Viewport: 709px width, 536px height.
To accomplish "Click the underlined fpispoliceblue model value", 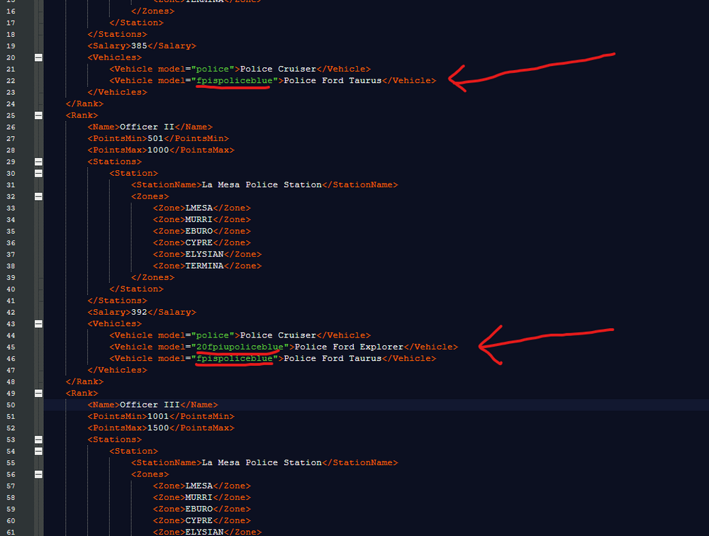I will click(234, 80).
